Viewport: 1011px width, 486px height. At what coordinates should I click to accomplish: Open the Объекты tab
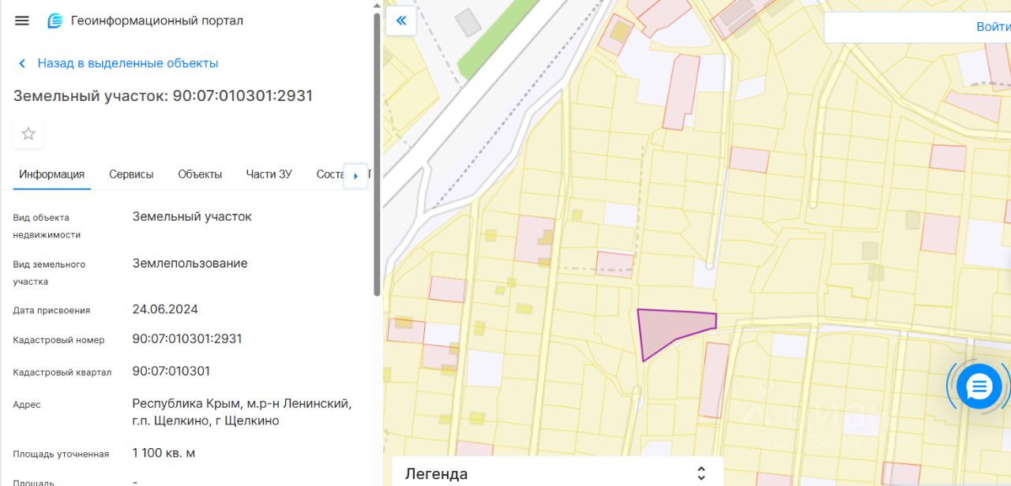pyautogui.click(x=200, y=174)
